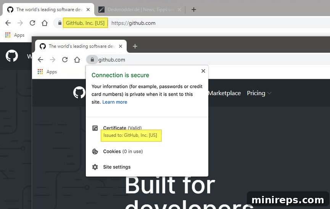
Task: Click the GitHub logo in front window page header
Action: 79,93
